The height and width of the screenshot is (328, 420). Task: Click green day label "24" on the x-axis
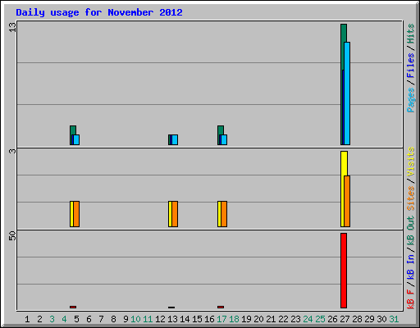tap(308, 319)
